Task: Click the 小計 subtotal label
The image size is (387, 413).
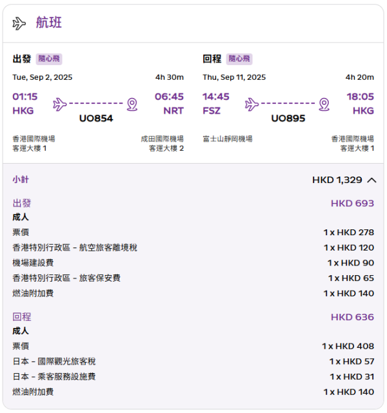Action: [x=21, y=180]
